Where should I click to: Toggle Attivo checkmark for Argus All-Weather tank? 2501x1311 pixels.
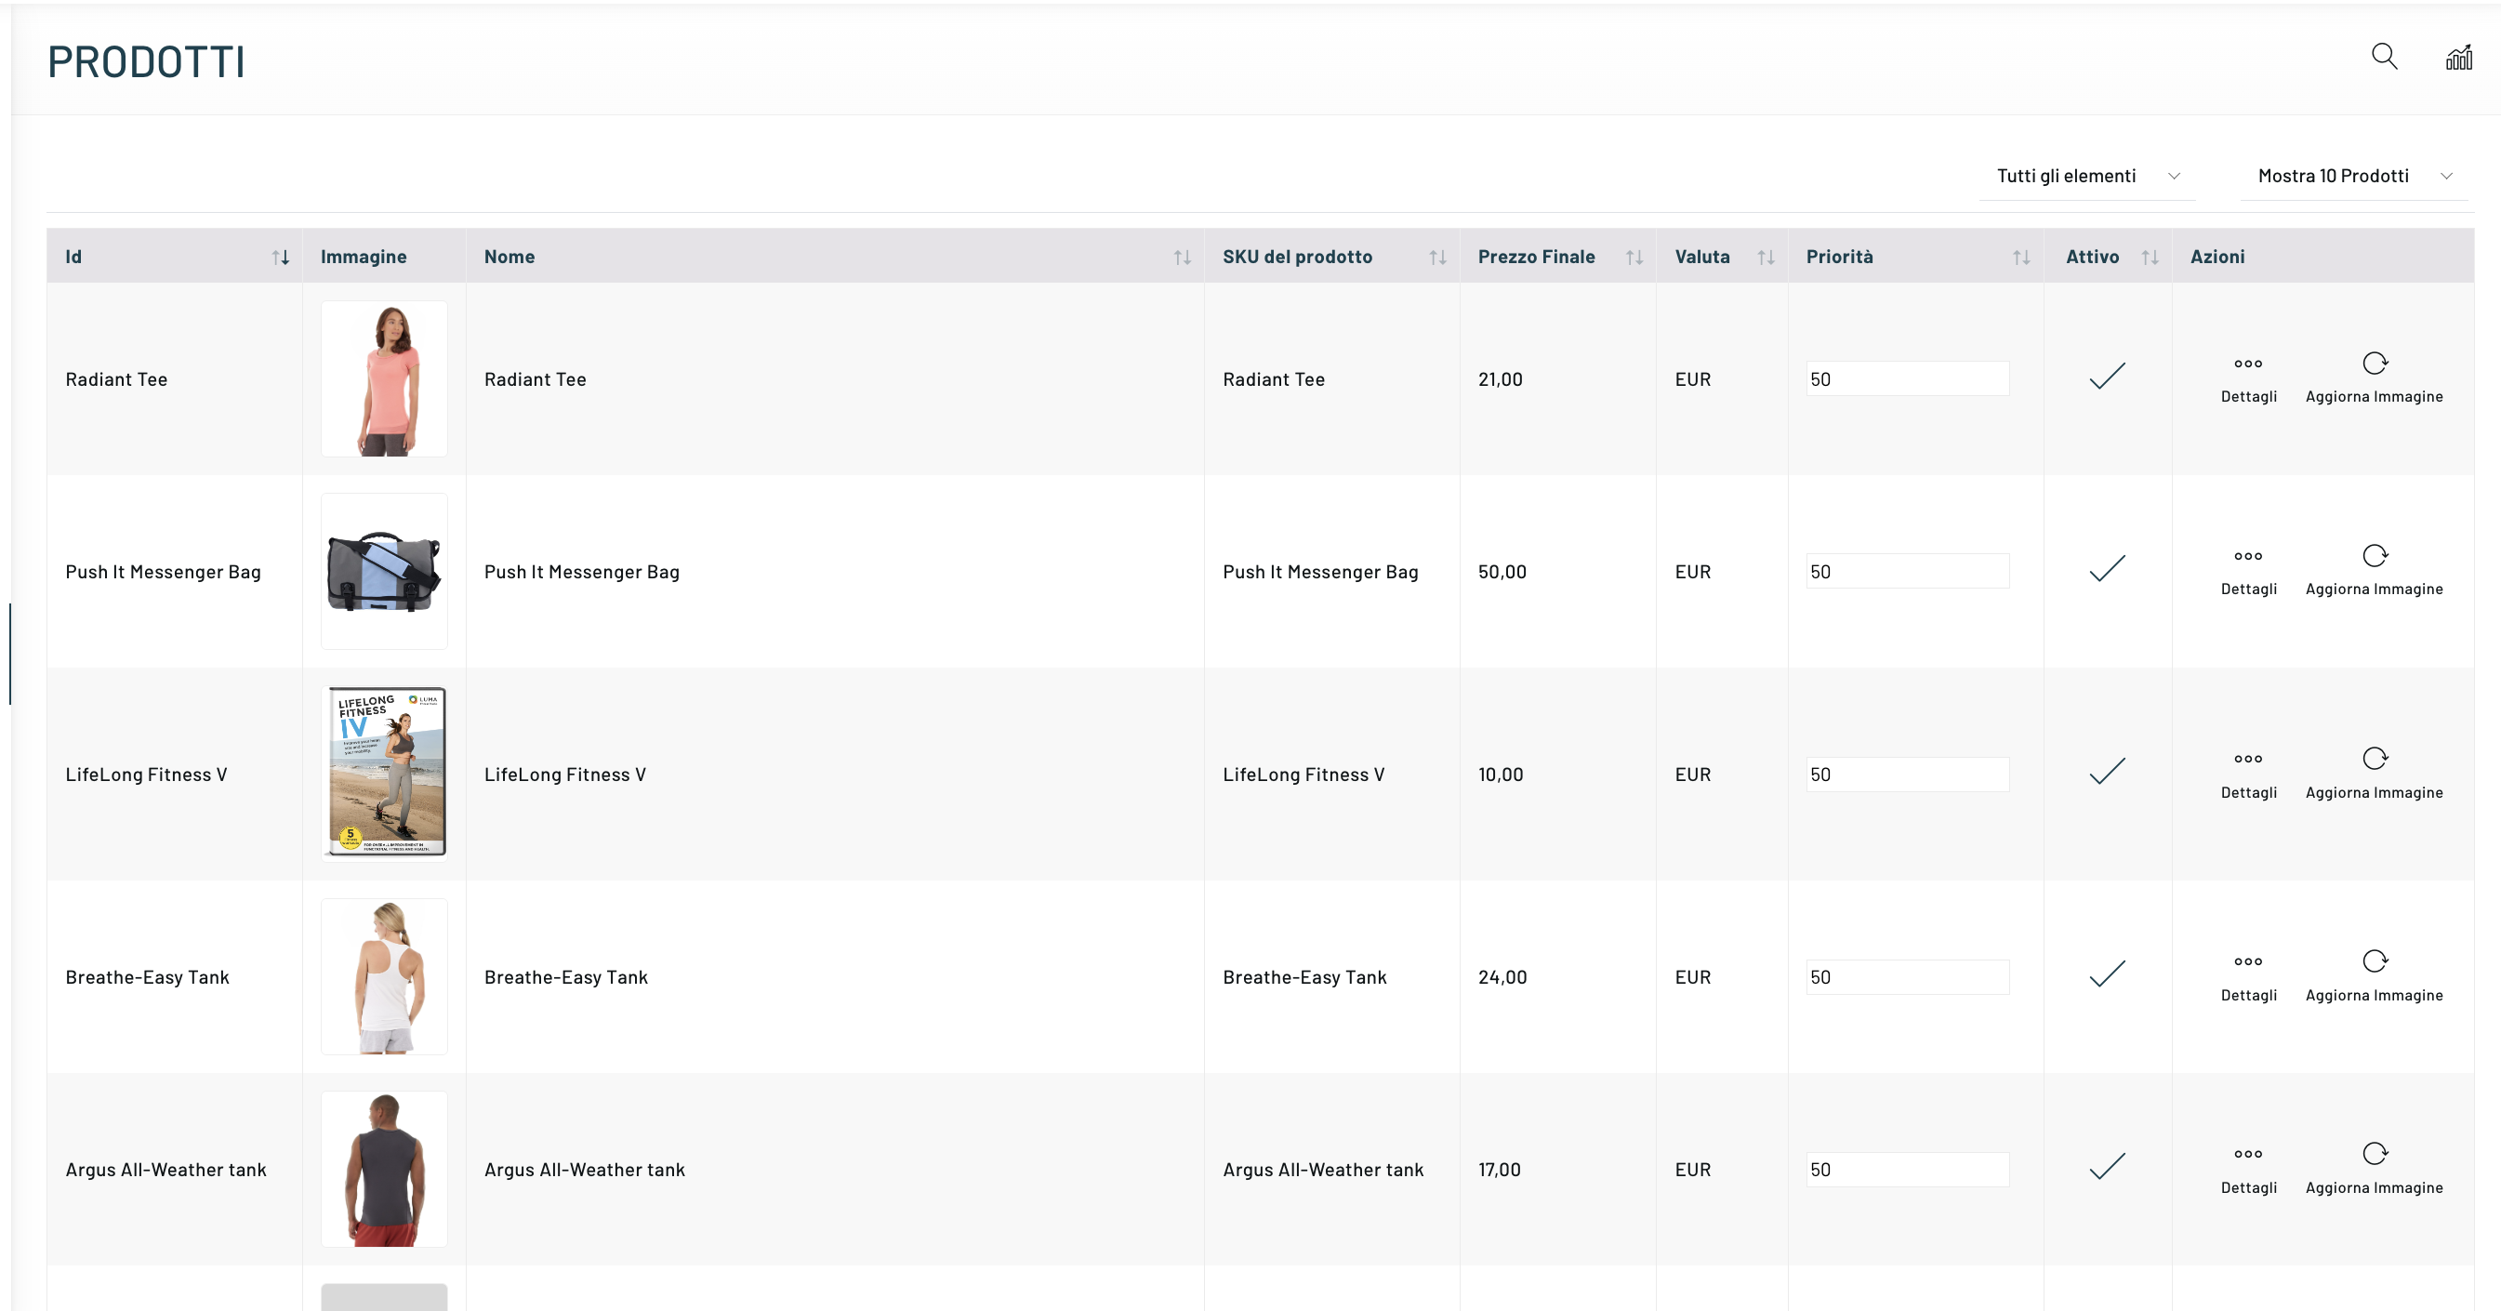click(x=2107, y=1167)
